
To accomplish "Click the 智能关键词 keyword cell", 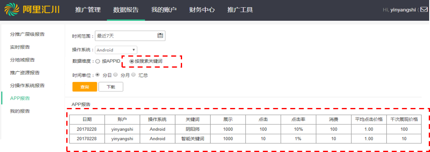I will (x=193, y=139).
